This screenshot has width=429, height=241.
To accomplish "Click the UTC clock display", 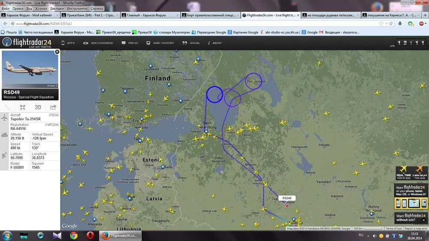I will (x=411, y=43).
